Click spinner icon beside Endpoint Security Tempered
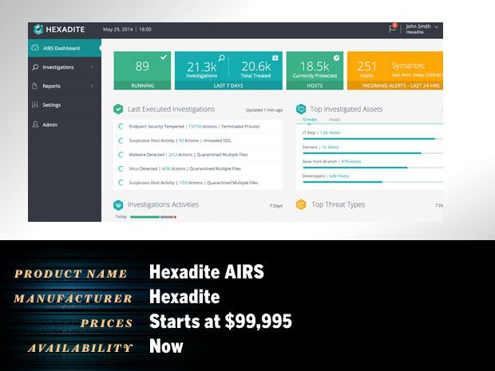 tap(121, 127)
